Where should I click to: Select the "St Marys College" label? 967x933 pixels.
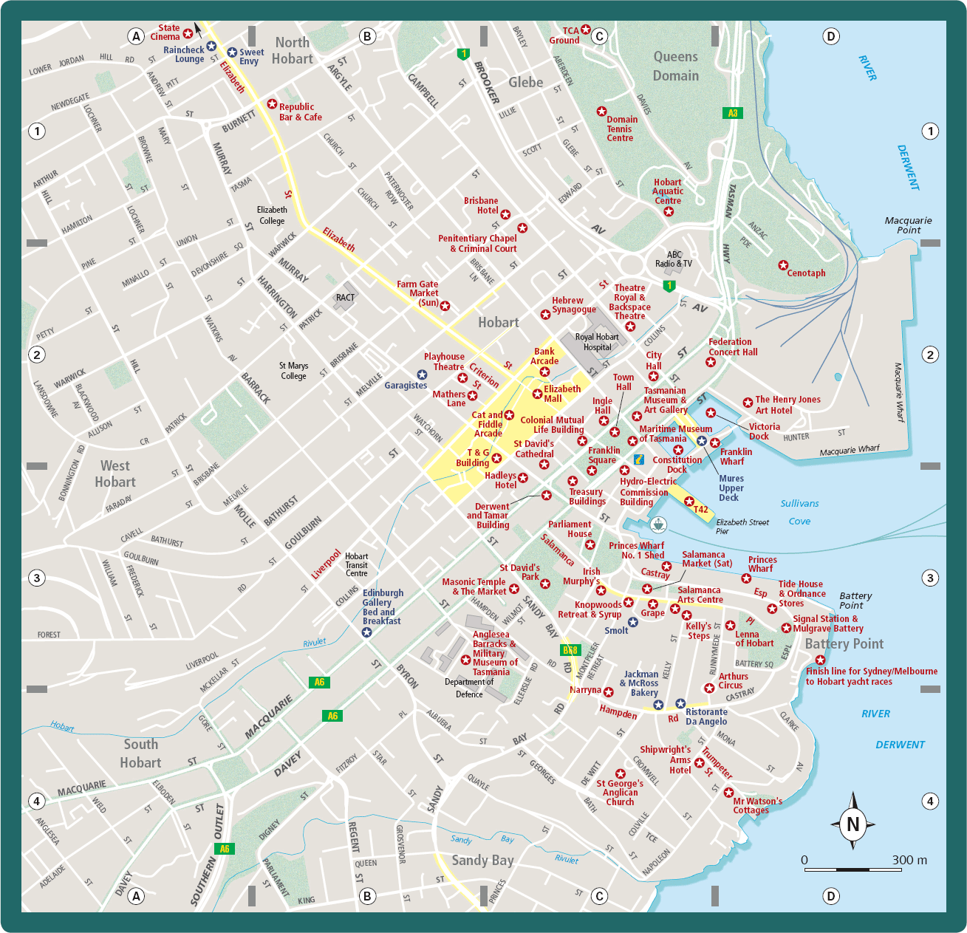(293, 371)
